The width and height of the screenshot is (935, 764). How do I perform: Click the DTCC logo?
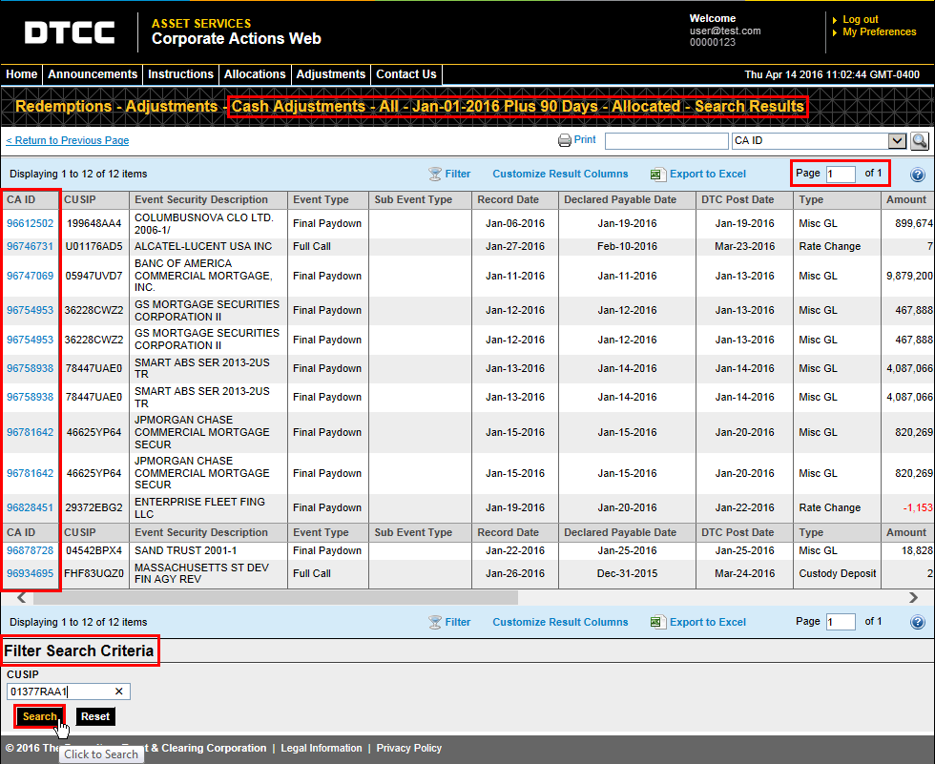[x=70, y=32]
